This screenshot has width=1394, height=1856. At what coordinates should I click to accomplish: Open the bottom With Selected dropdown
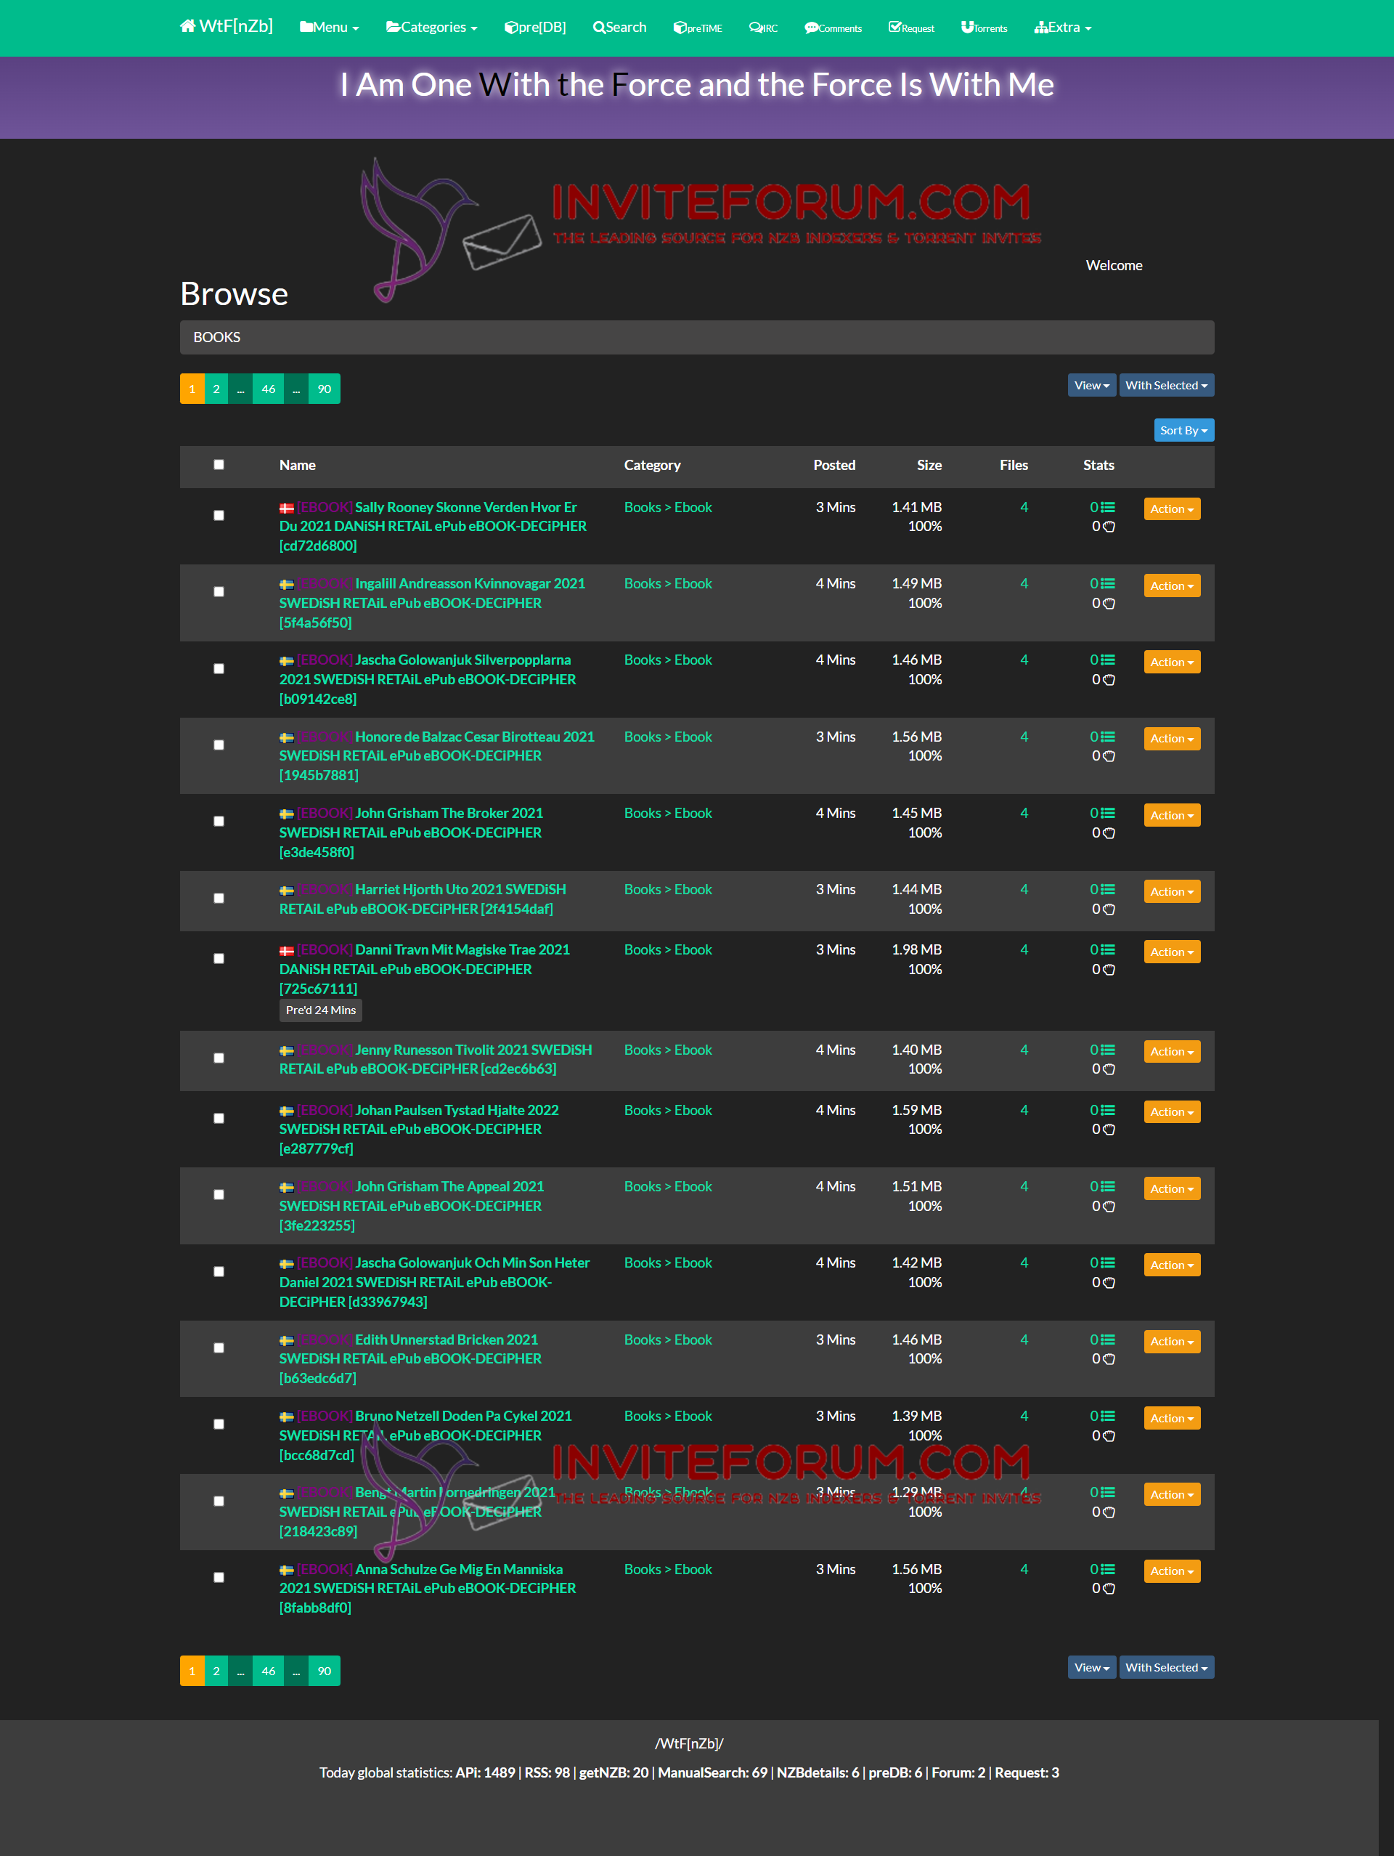tap(1166, 1667)
